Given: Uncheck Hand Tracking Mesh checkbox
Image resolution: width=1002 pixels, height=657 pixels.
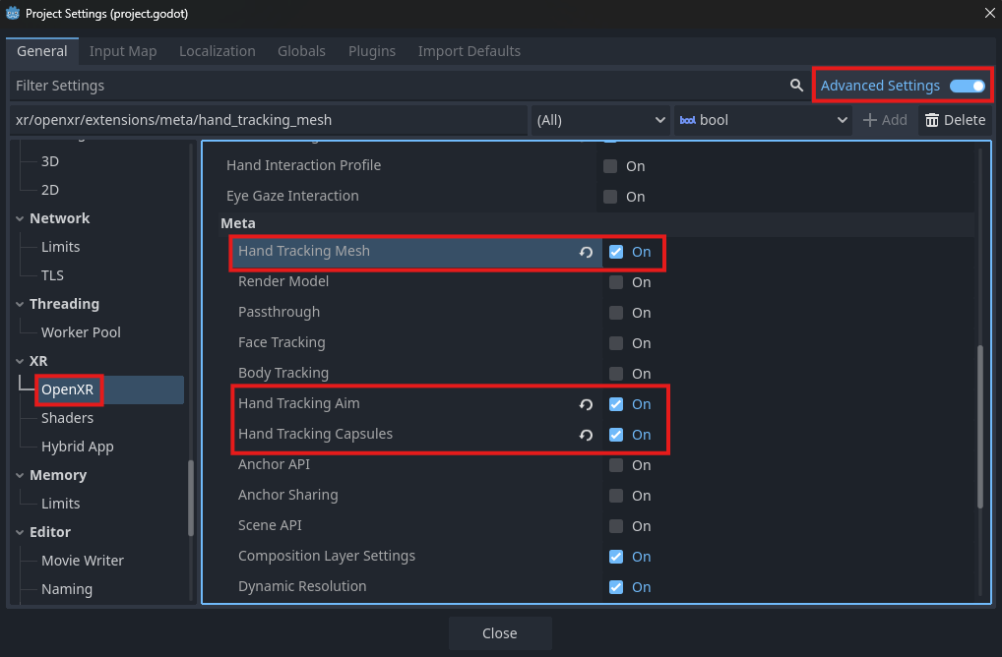Looking at the screenshot, I should click(616, 252).
